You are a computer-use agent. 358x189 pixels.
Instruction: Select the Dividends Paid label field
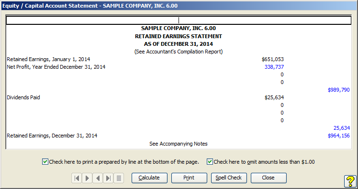[23, 97]
